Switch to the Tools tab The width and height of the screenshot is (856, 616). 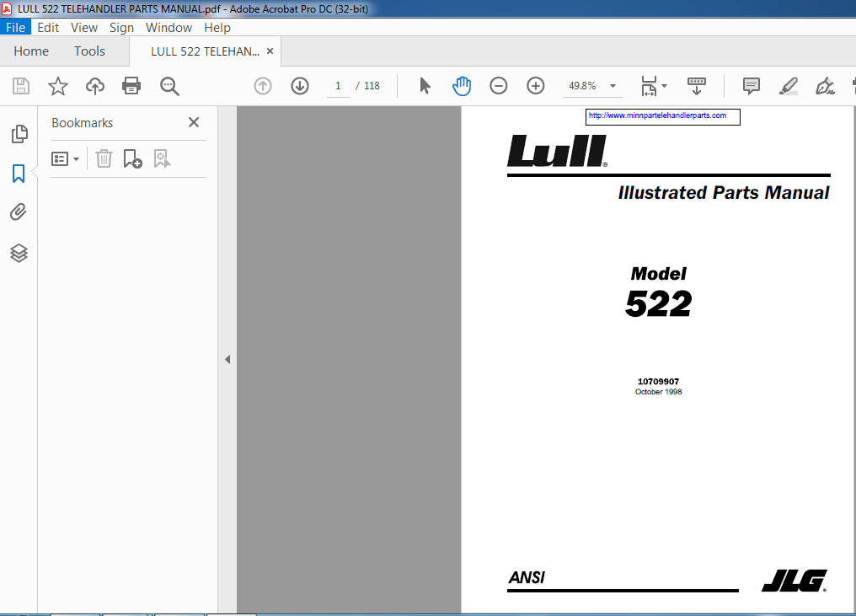click(x=89, y=51)
